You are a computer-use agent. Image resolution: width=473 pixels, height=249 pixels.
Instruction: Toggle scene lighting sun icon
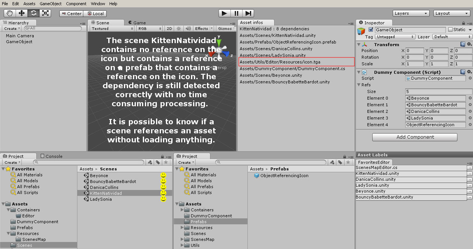click(179, 29)
